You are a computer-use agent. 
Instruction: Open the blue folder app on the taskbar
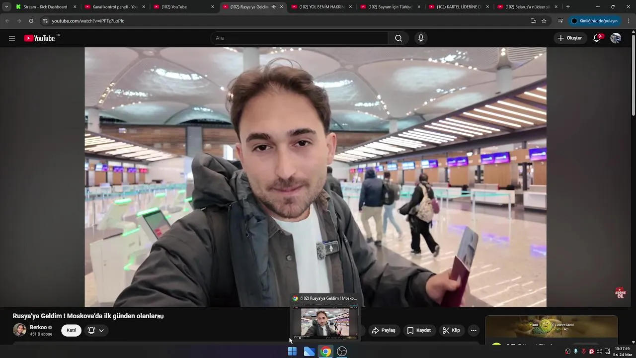309,352
